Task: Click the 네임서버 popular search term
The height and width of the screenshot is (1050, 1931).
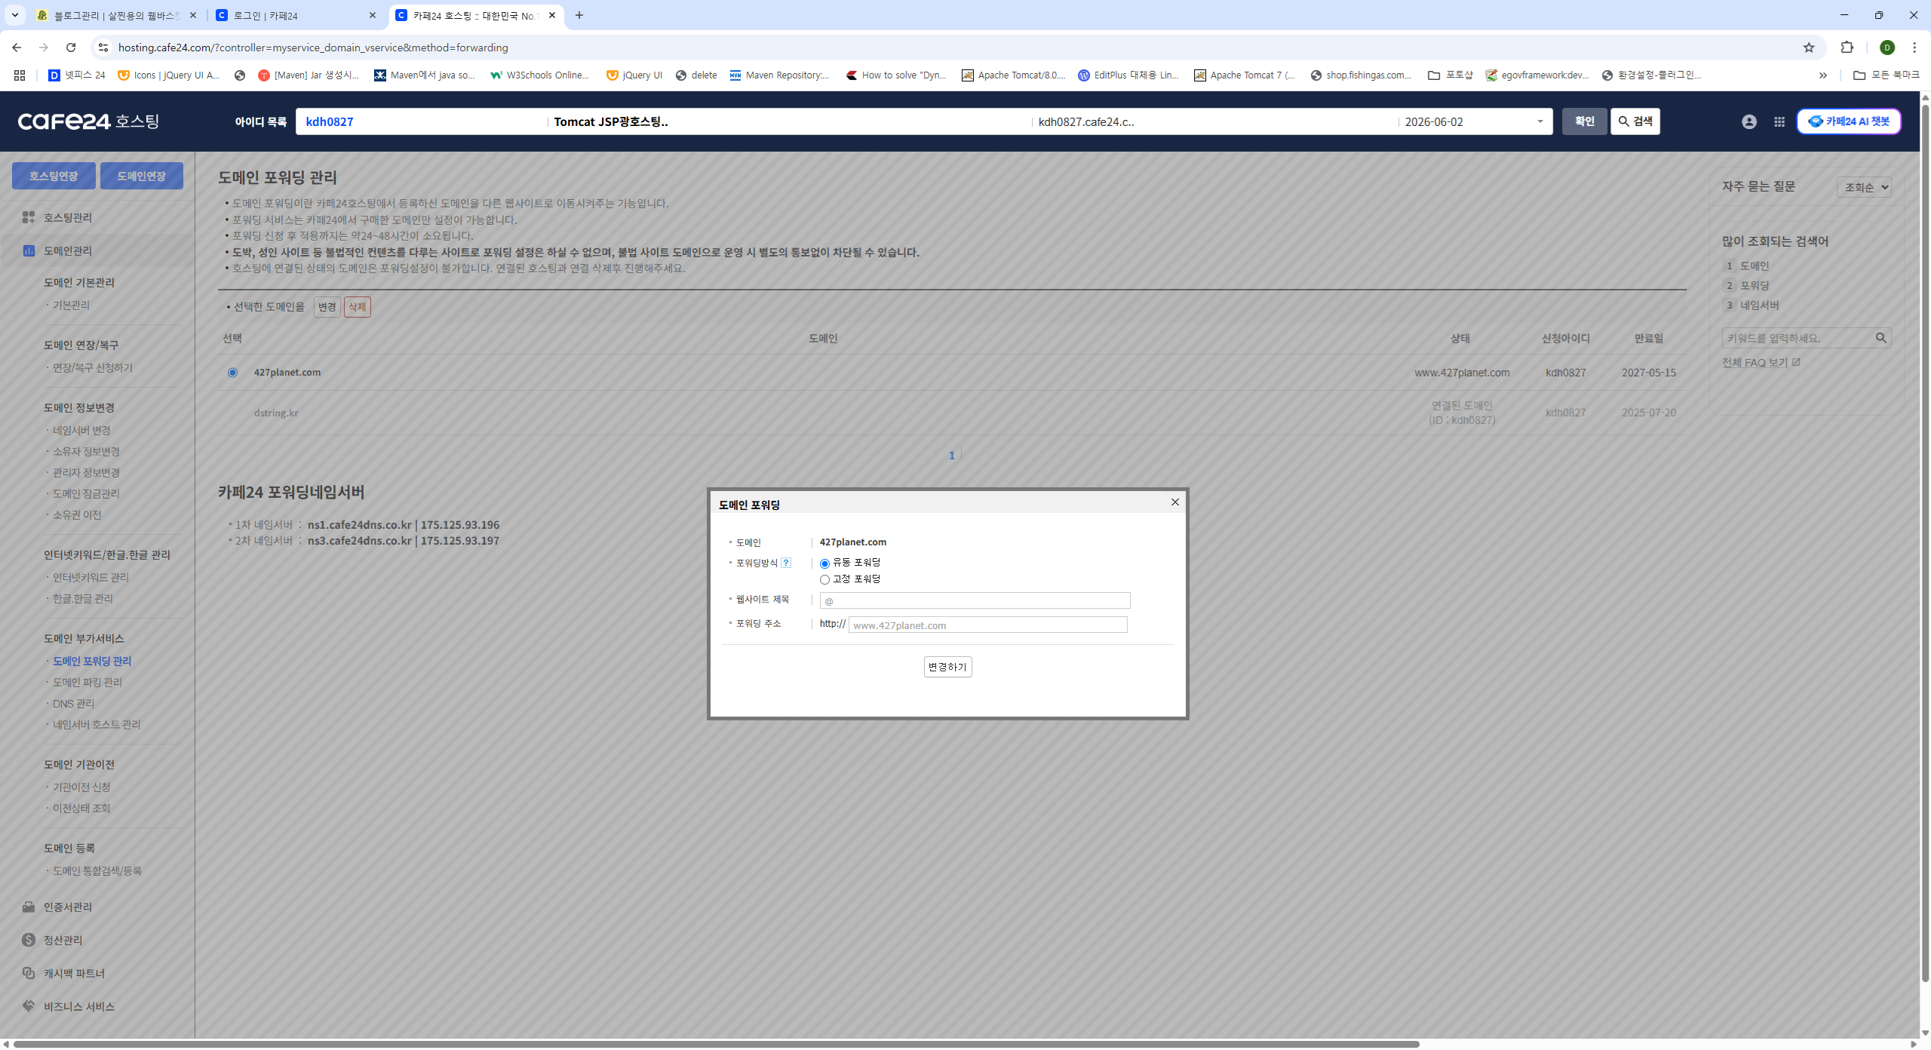Action: point(1759,305)
